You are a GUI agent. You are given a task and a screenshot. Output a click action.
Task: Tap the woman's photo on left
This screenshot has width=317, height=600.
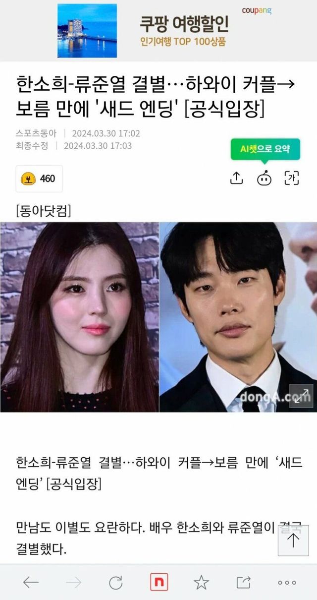click(79, 317)
